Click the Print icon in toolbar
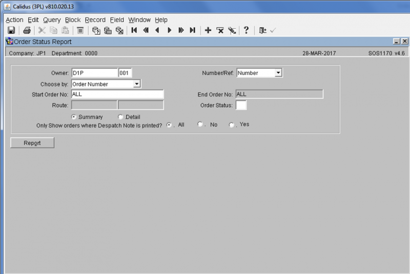 pos(27,30)
